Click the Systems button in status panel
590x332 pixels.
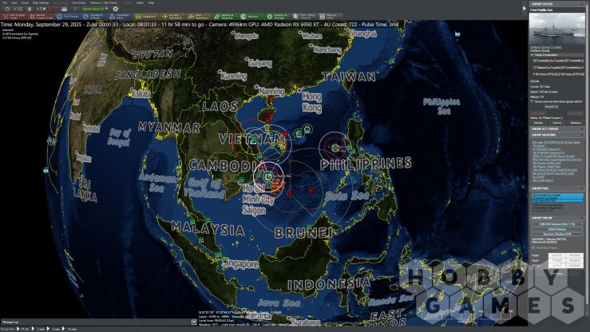click(557, 123)
